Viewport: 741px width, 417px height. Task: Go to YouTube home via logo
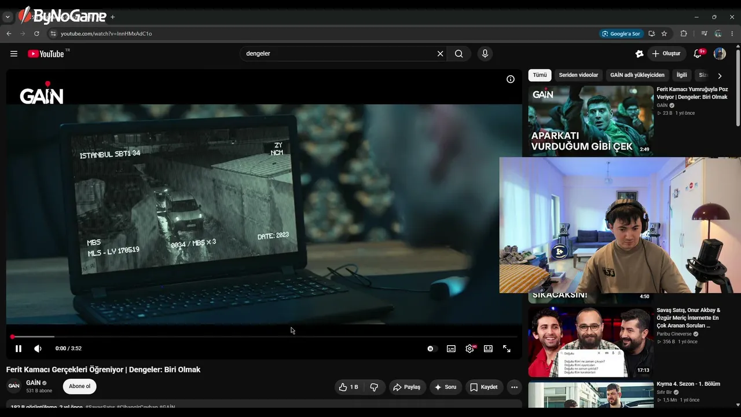(x=46, y=54)
